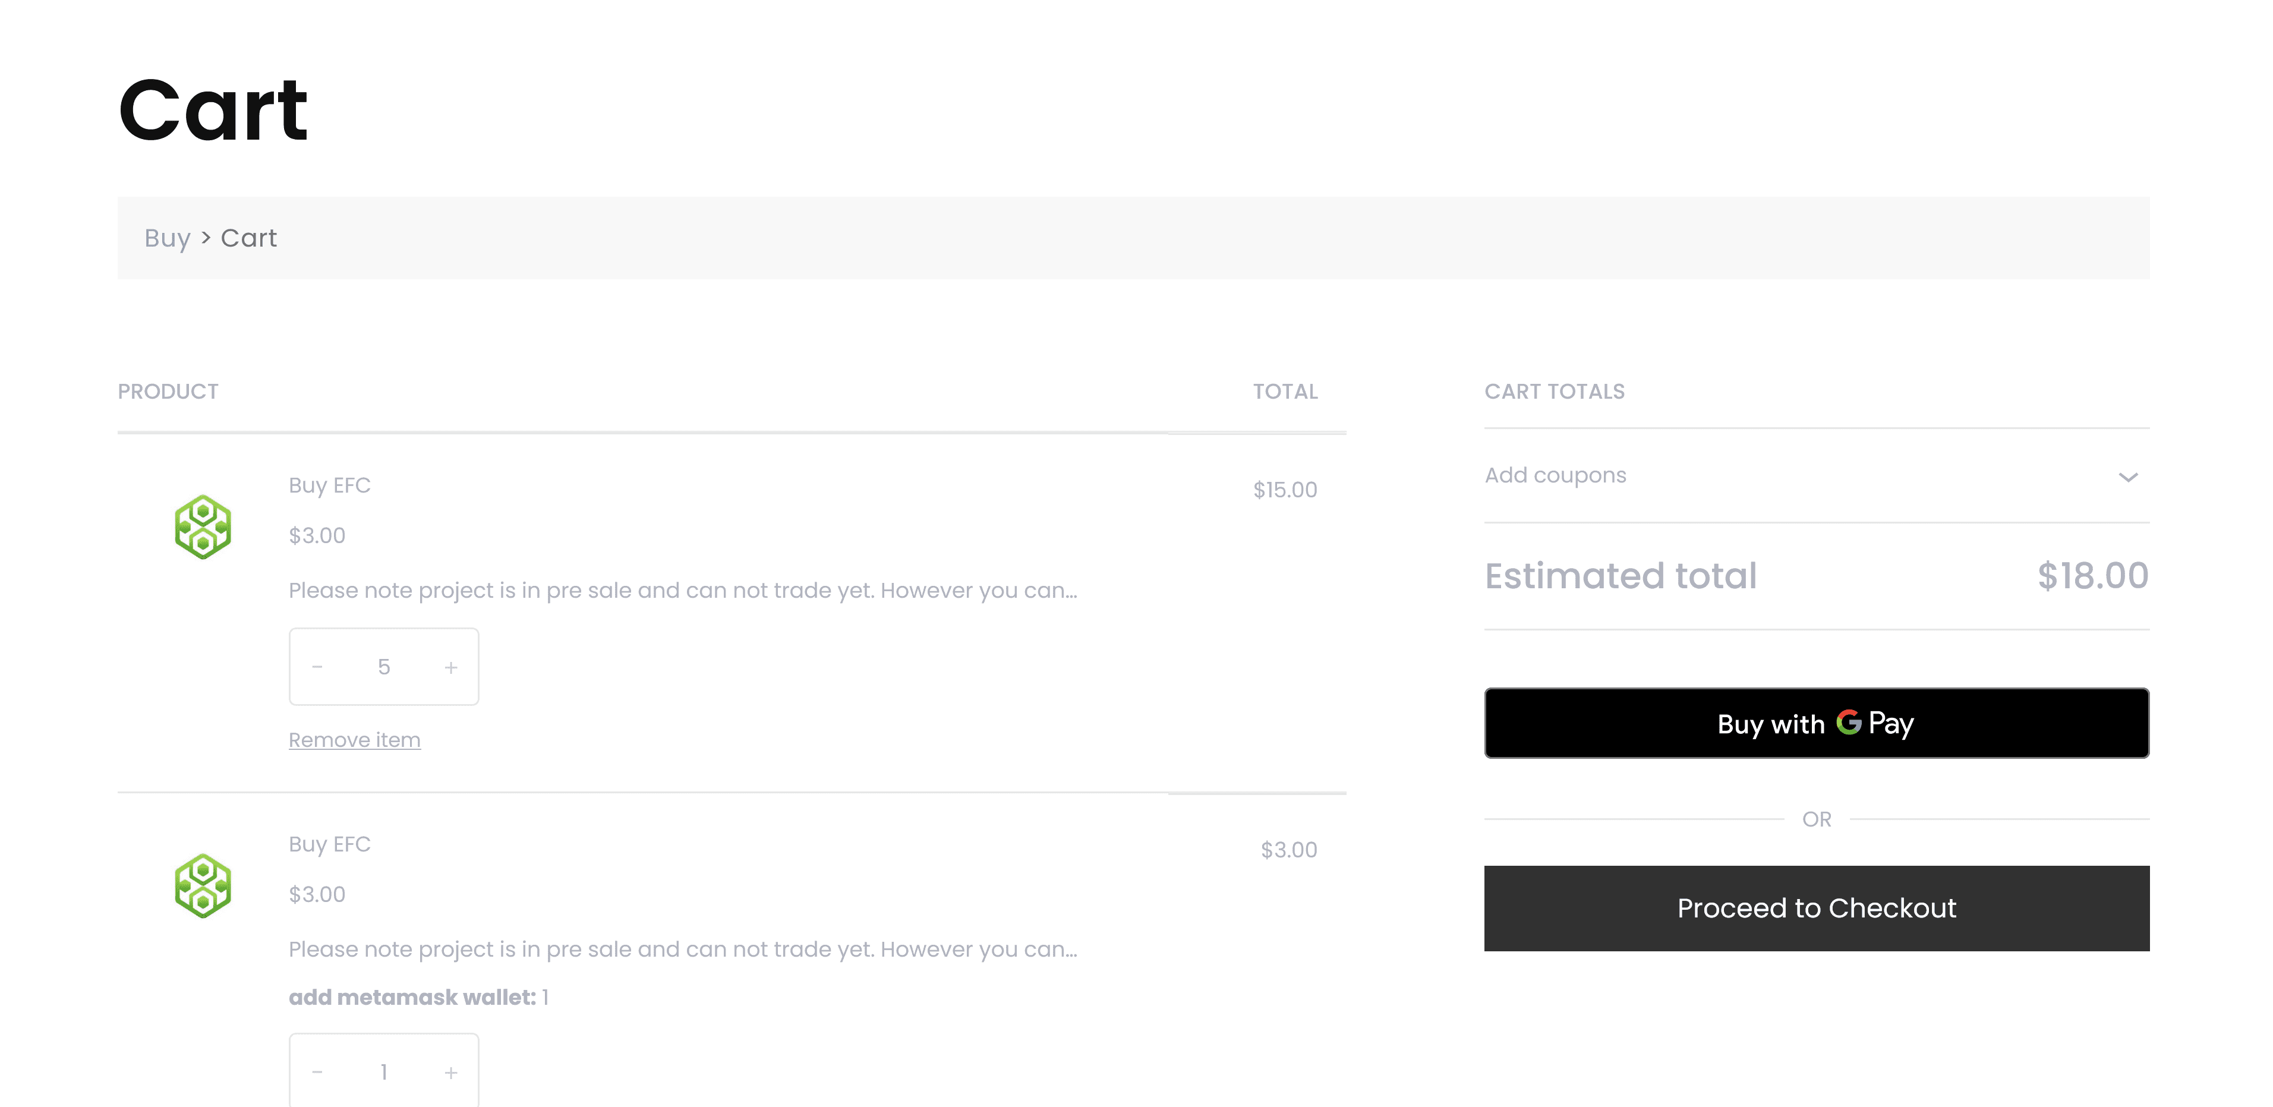The image size is (2273, 1107).
Task: Click the first item's pre sale description text
Action: point(682,590)
